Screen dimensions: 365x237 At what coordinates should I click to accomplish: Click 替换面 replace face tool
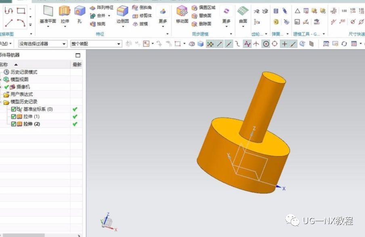pos(201,16)
